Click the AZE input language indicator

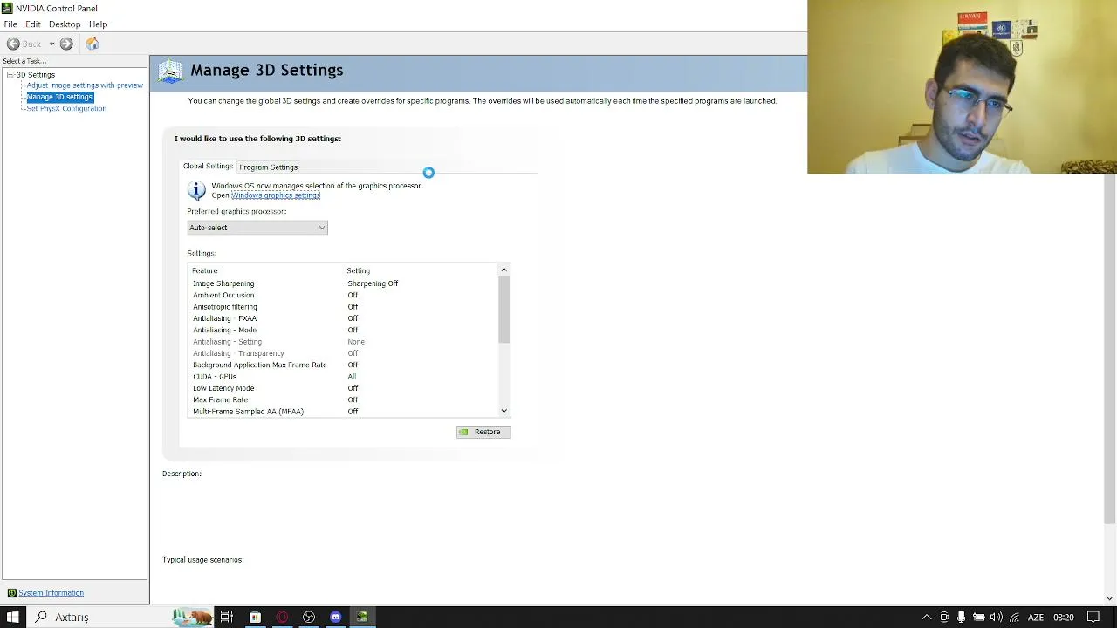[1036, 618]
